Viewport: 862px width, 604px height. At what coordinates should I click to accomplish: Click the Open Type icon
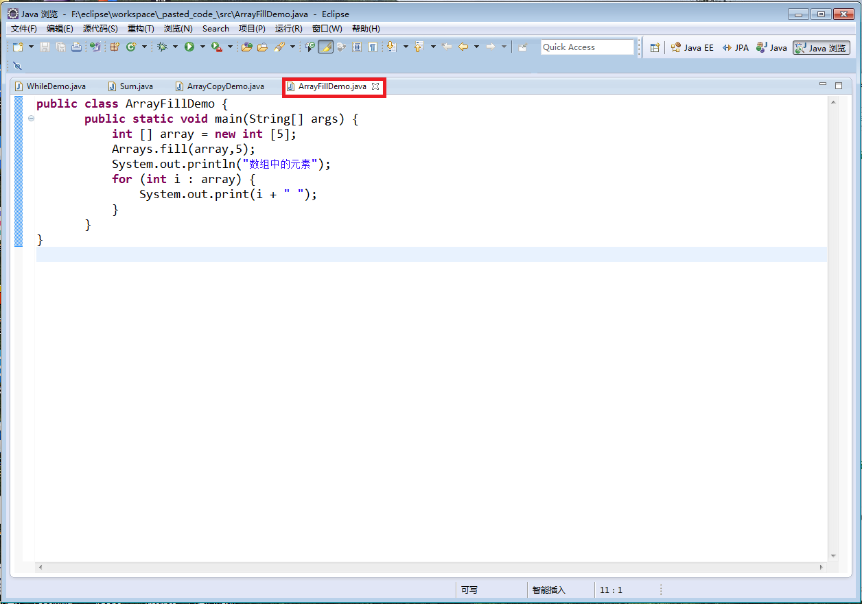tap(246, 47)
